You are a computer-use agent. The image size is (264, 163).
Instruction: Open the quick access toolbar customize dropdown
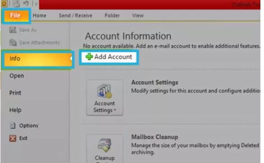[x=36, y=4]
